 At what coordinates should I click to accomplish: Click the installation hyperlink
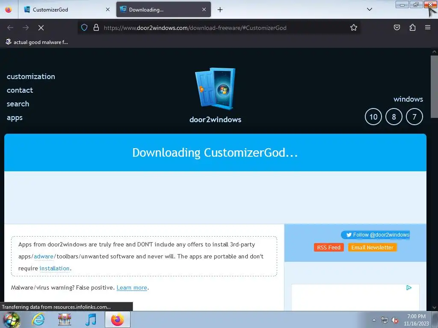click(54, 268)
